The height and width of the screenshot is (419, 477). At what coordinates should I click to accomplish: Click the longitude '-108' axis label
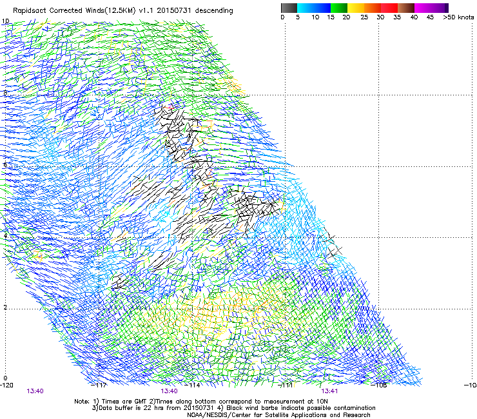tap(379, 385)
